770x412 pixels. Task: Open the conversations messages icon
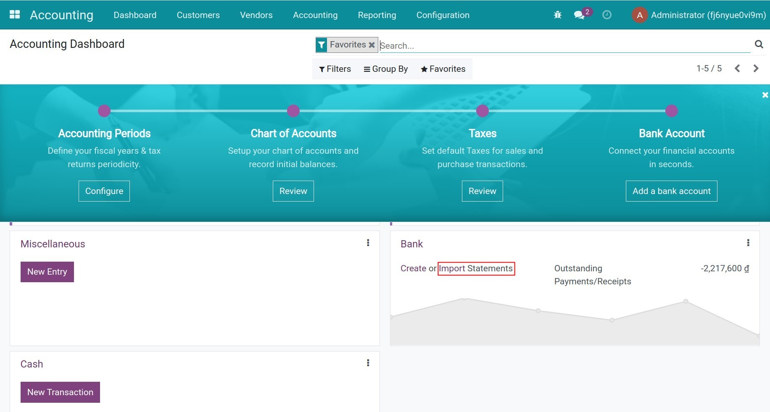pos(579,15)
